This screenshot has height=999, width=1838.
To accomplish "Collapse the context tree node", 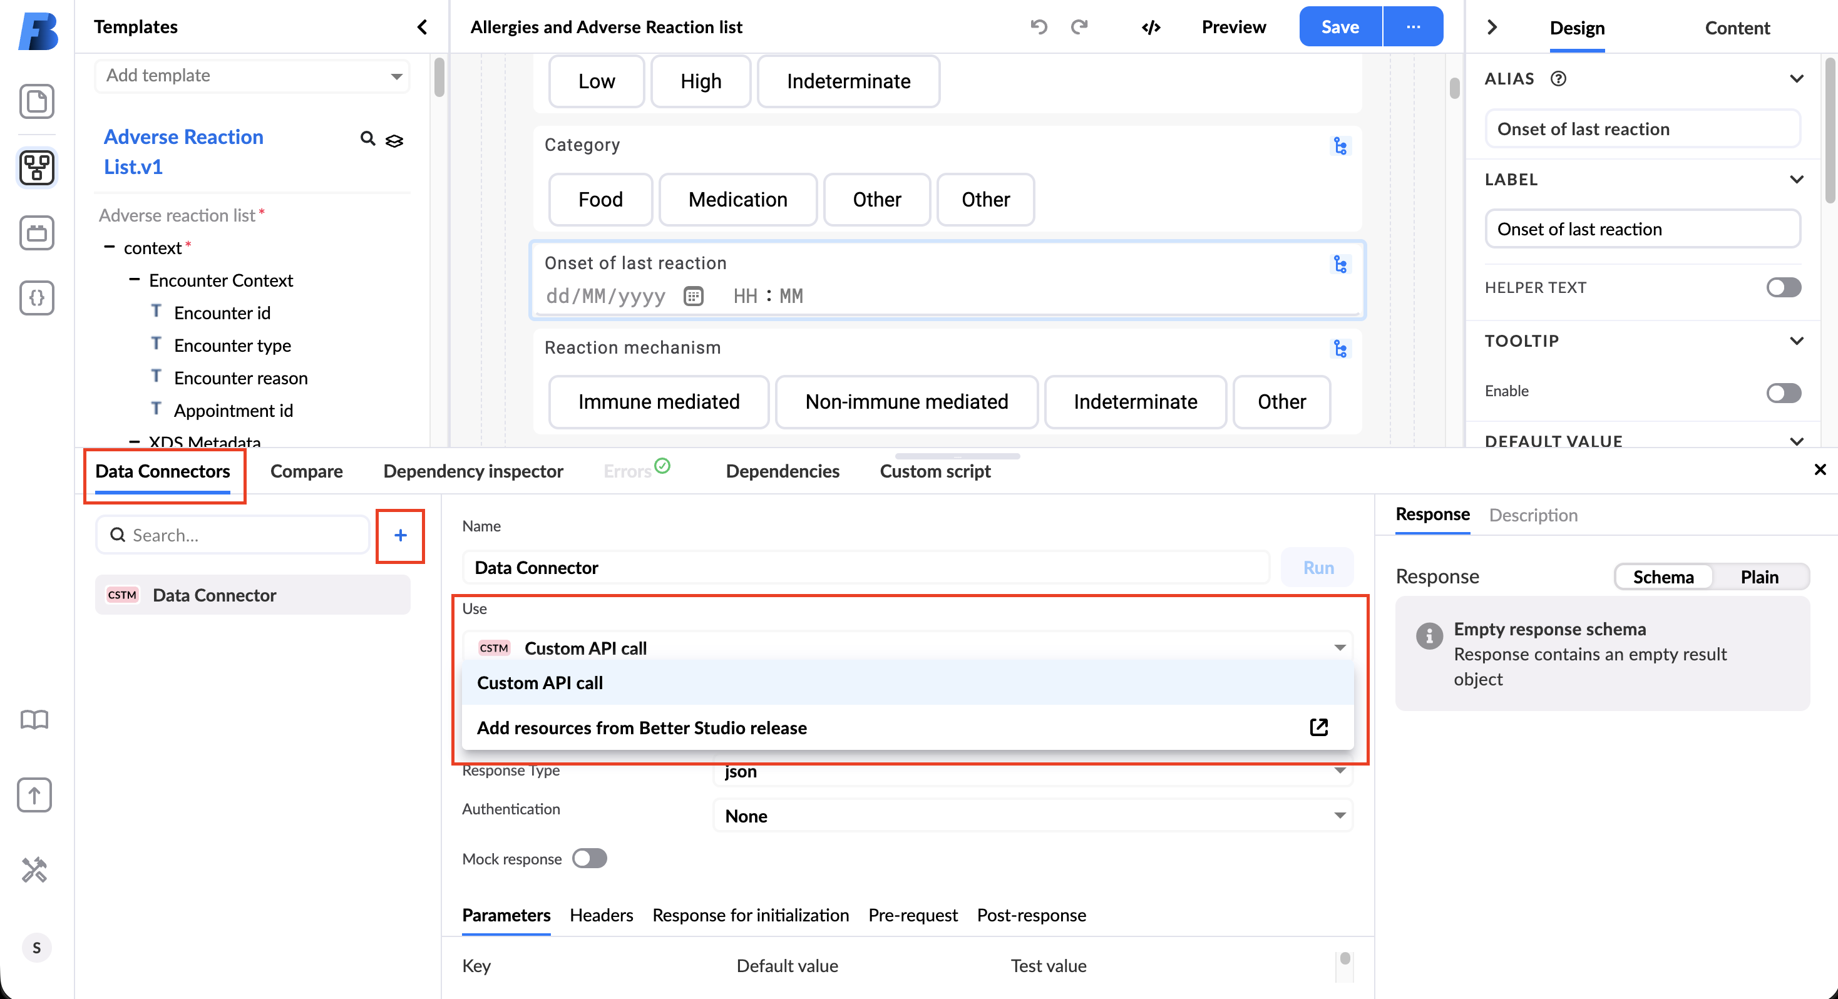I will pos(109,247).
